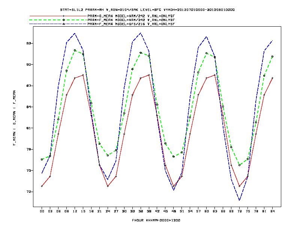This screenshot has height=230, width=297.
Task: Click the x-axis tick label 12
Action: (75, 211)
